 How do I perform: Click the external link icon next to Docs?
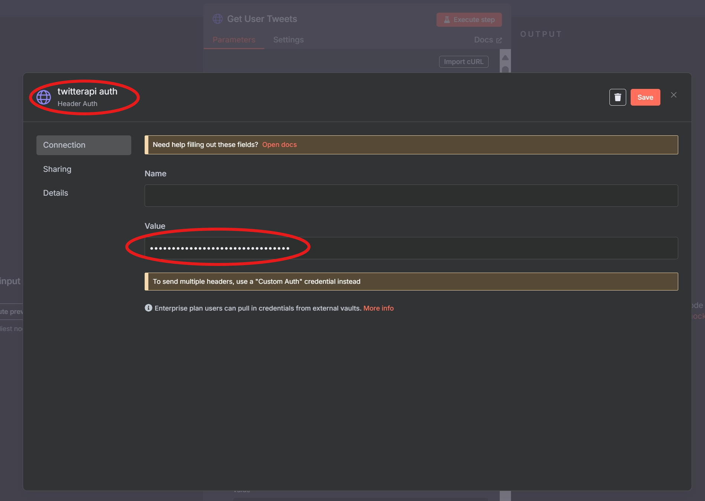(x=499, y=40)
